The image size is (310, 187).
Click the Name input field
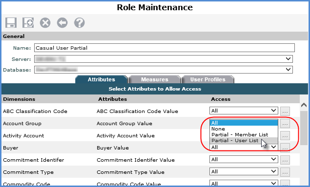pyautogui.click(x=165, y=48)
